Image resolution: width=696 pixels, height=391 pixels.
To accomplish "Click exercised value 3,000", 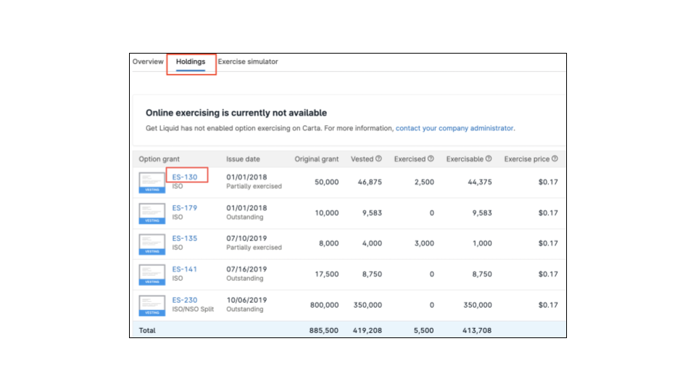I will click(x=424, y=243).
